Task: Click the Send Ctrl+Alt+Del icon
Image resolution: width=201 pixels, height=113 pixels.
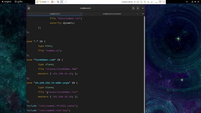Action: pos(58,2)
